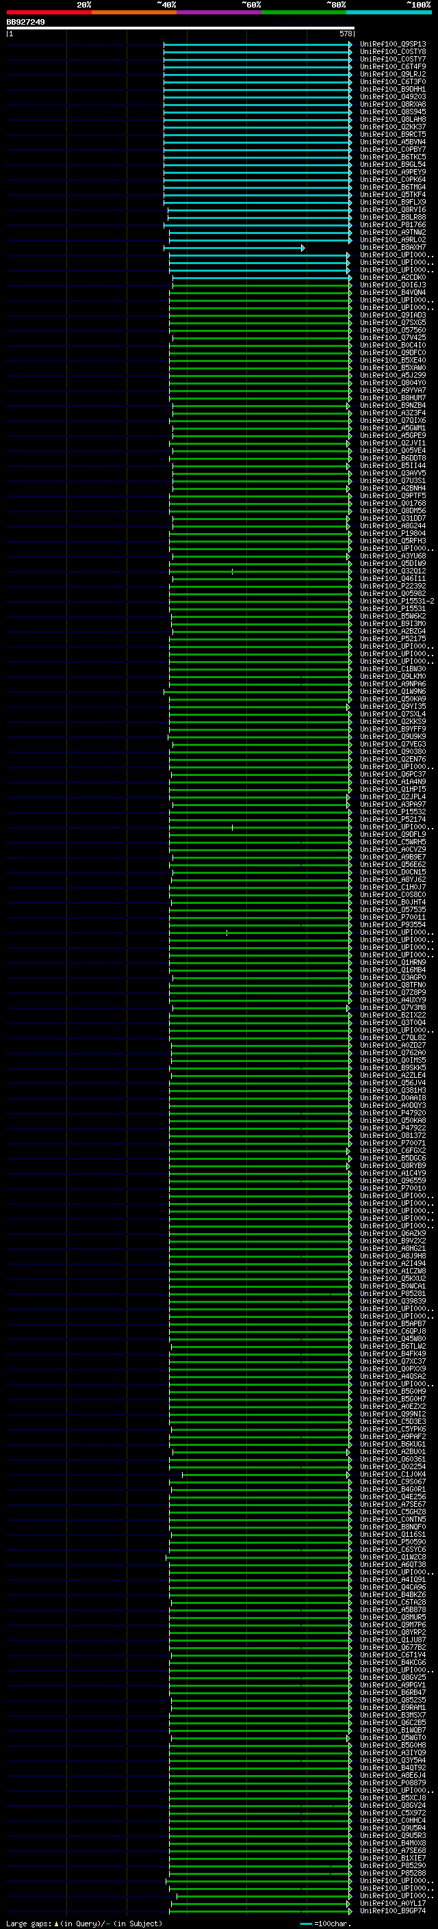Viewport: 438px width, 1929px height.
Task: Select the UniRef100_B5XE40 label
Action: click(392, 360)
